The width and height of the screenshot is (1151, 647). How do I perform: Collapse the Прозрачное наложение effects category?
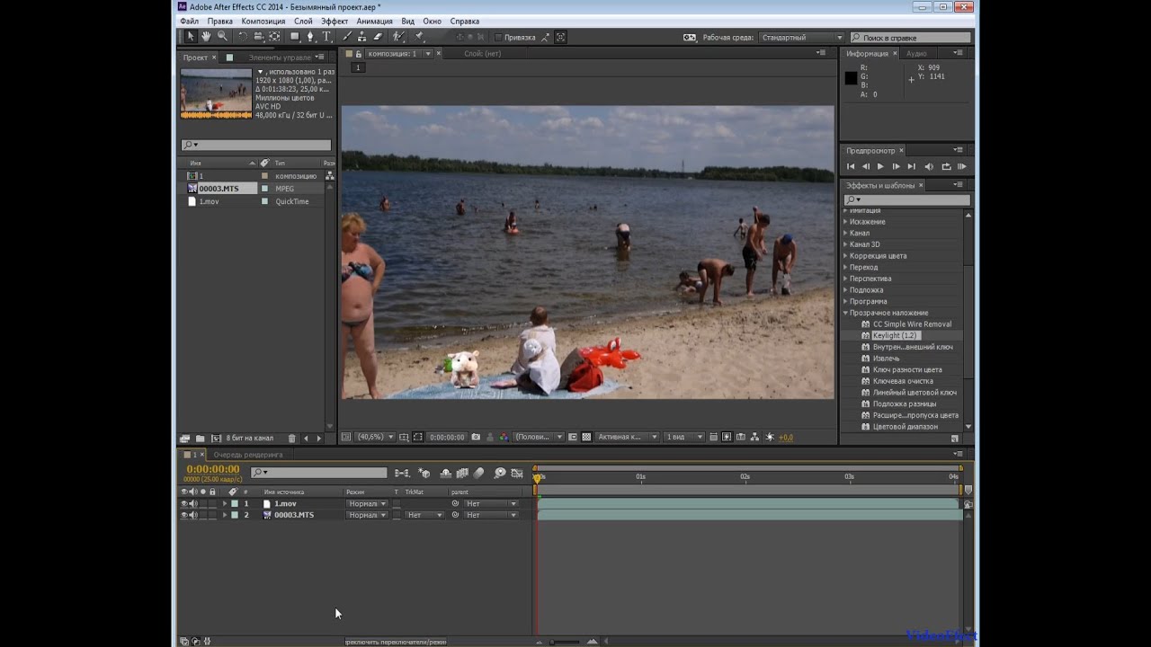845,313
